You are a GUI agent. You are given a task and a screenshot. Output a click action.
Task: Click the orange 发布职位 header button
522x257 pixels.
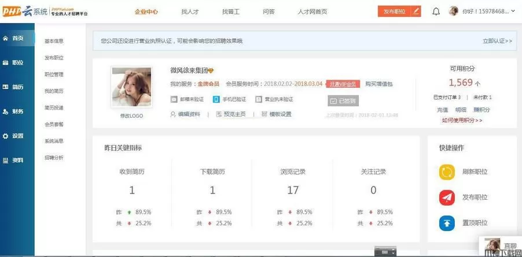395,12
